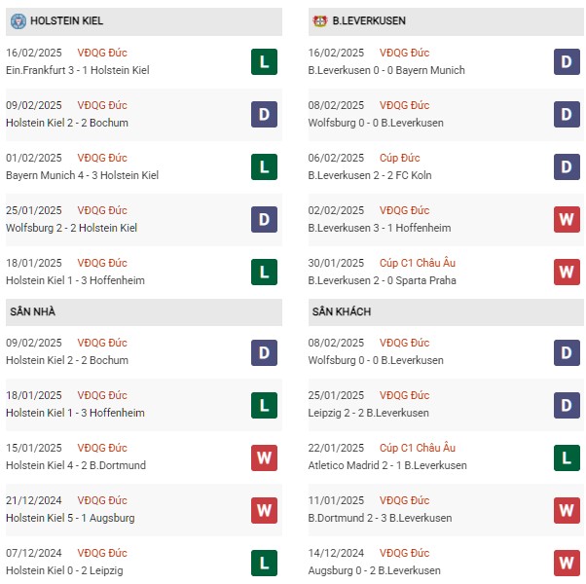This screenshot has width=586, height=584.
Task: Open Cúp C1 Châu Âu link for Sparta Praha match
Action: tap(418, 263)
